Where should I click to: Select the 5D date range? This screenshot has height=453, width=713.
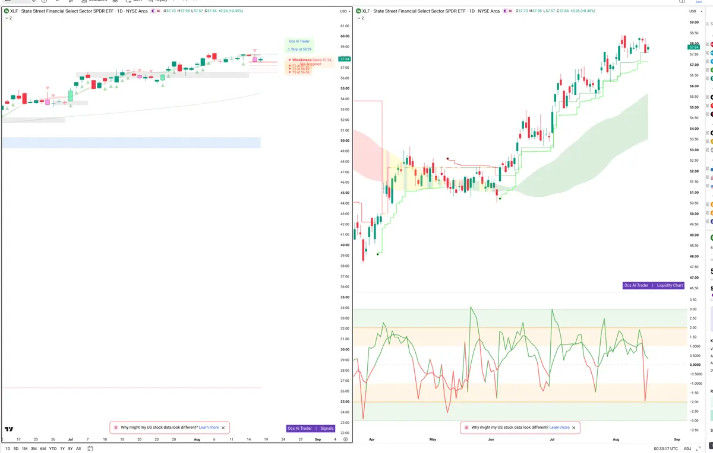[x=16, y=449]
